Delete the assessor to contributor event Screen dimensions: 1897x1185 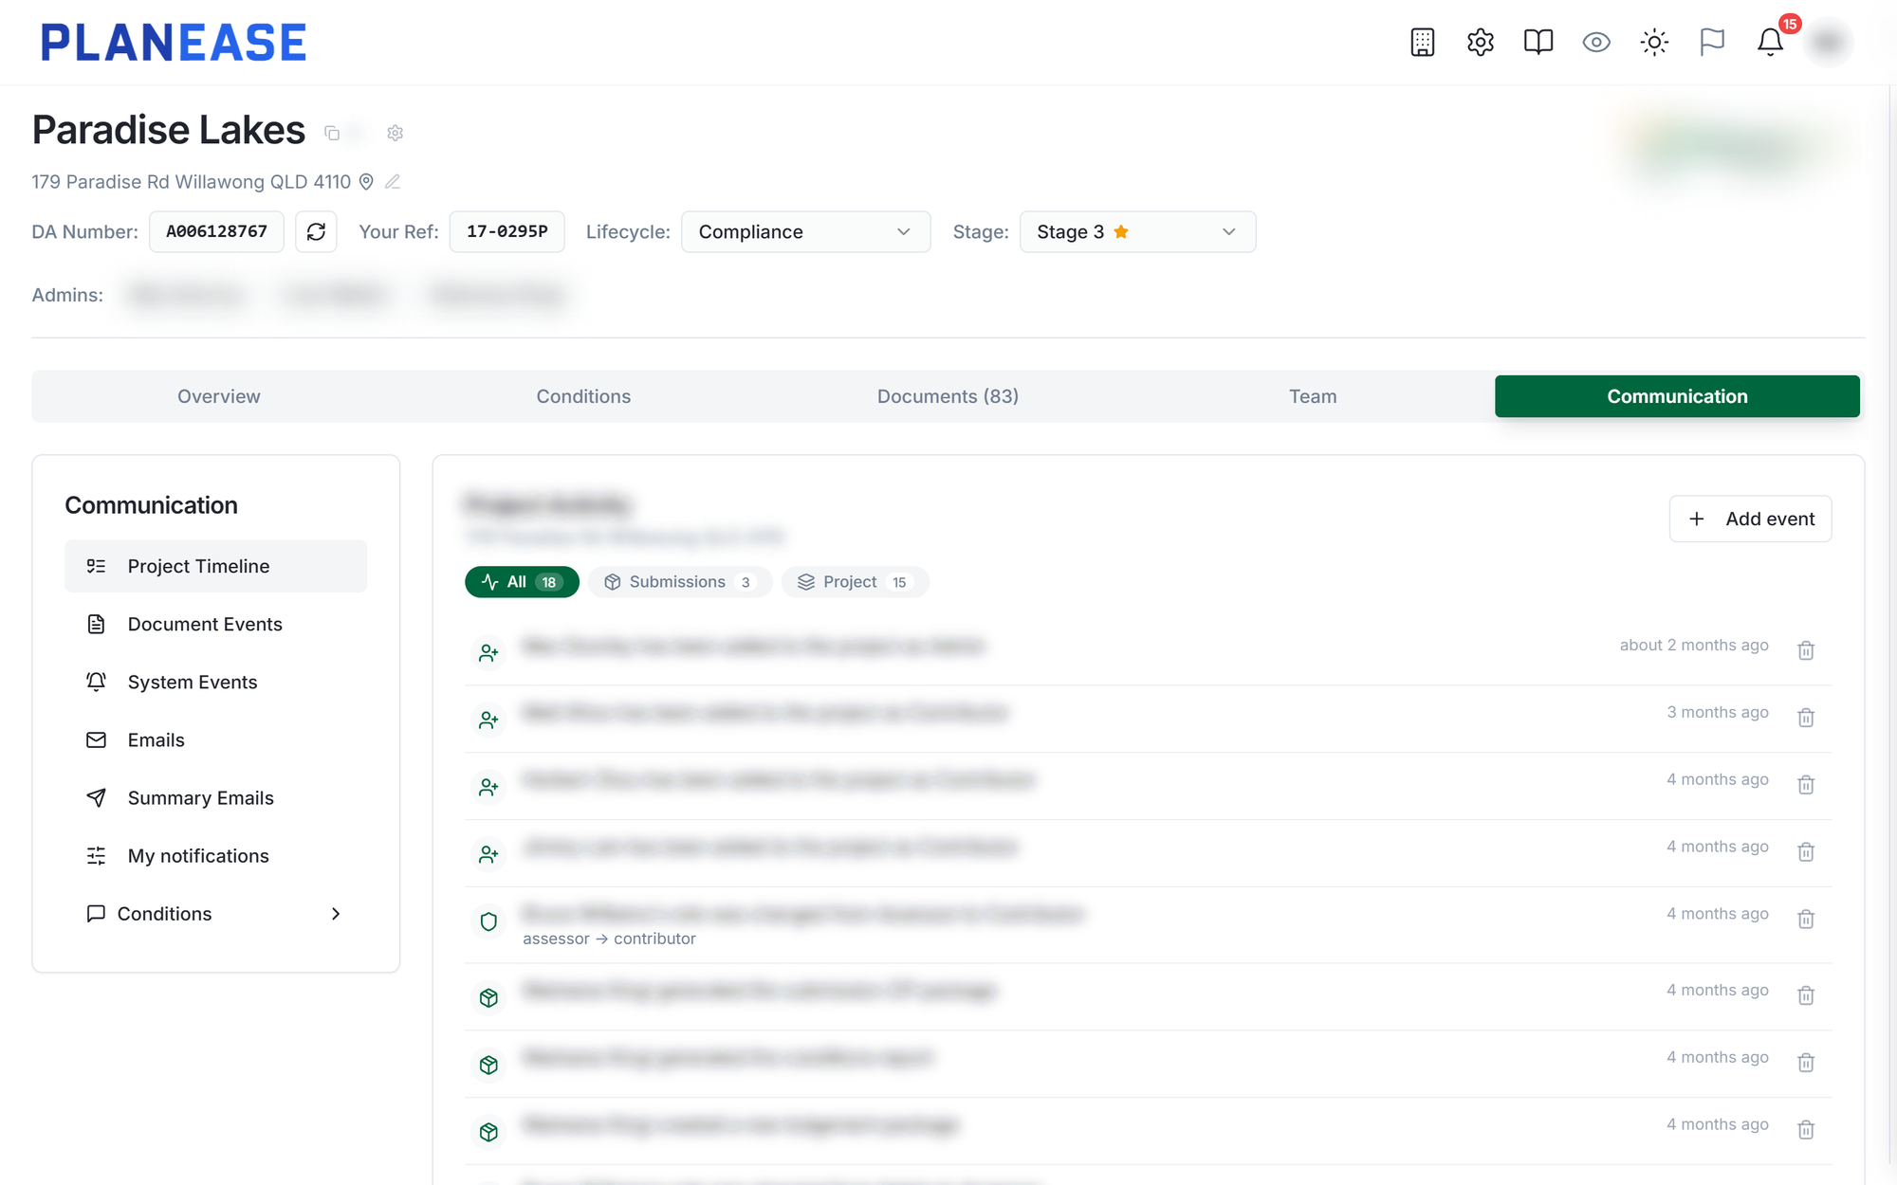point(1806,919)
